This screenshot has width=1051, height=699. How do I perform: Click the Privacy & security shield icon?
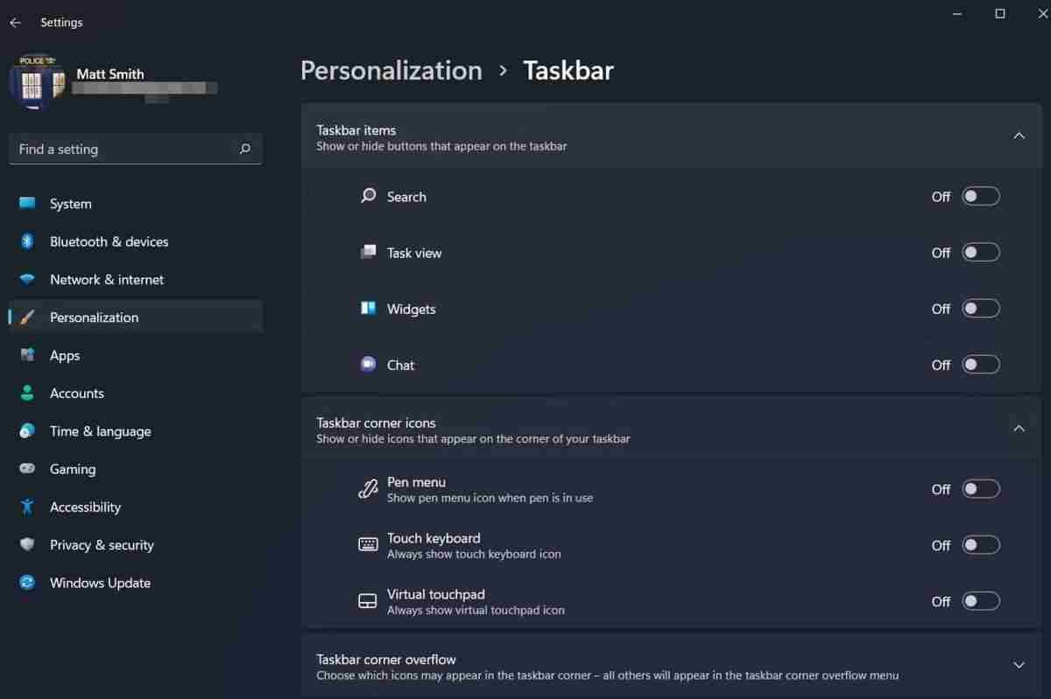click(27, 545)
